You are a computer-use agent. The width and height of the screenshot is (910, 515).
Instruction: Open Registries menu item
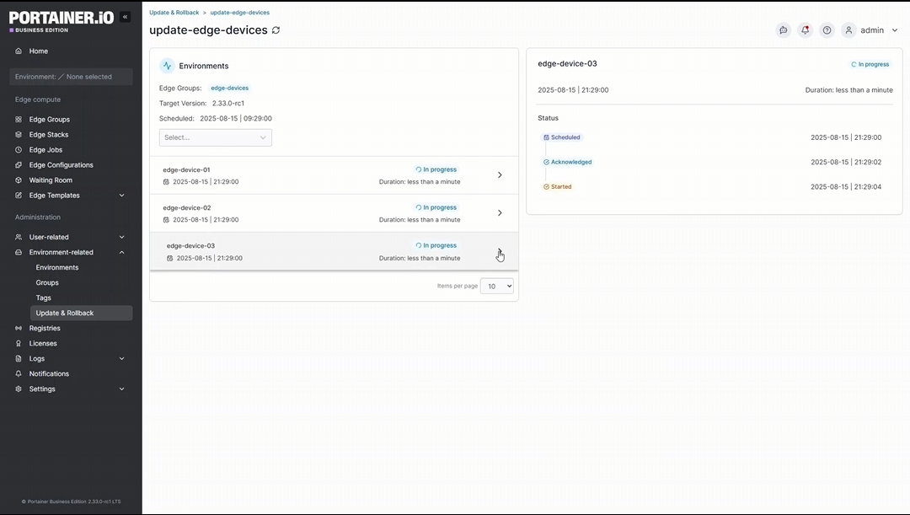(45, 328)
